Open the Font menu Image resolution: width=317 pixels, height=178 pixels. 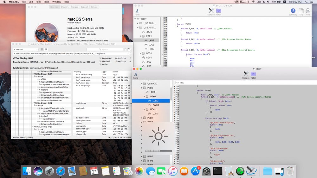(x=38, y=2)
